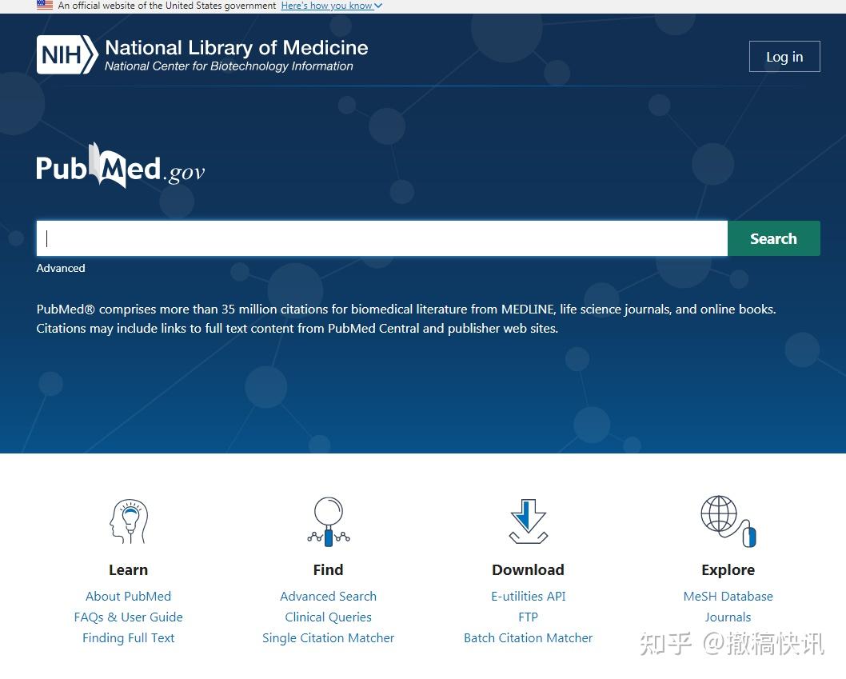Click the green Search button
Screen dimensions: 846x679
click(x=774, y=238)
